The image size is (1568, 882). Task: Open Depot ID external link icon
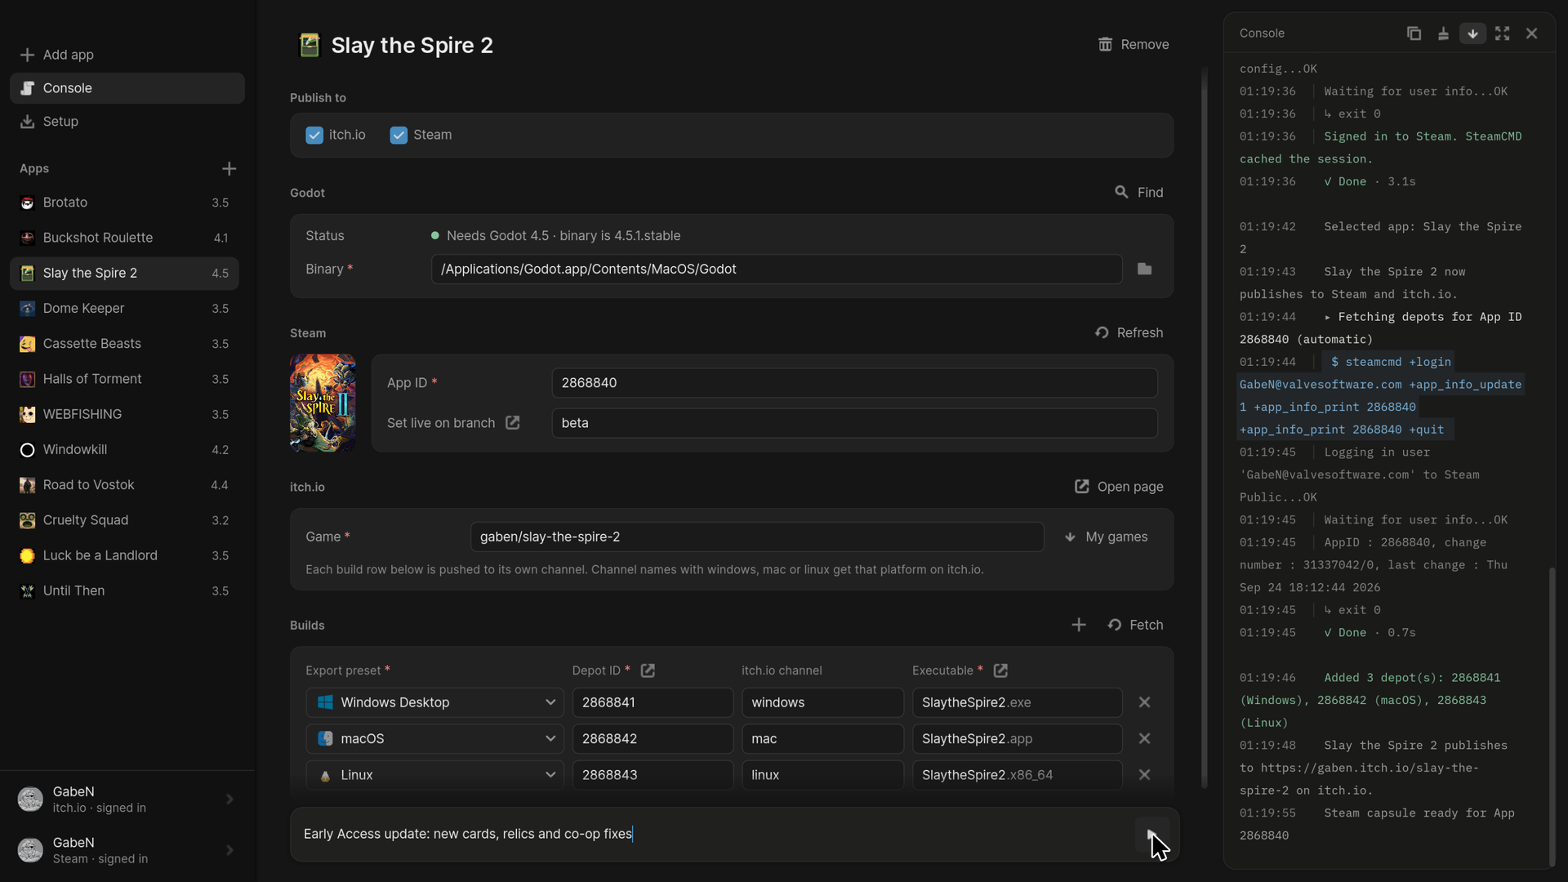tap(648, 670)
